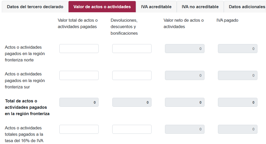Focus Devoluciones field for región fronteriza norte

(132, 49)
